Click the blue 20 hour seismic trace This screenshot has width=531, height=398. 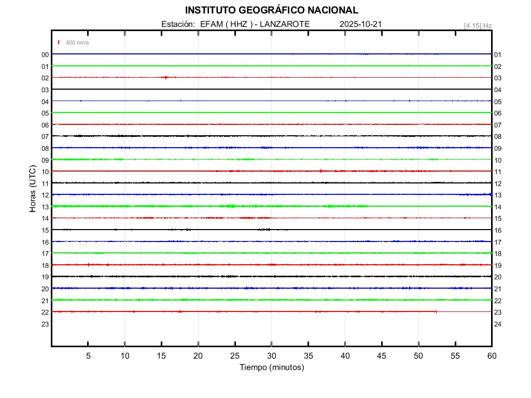click(x=259, y=288)
